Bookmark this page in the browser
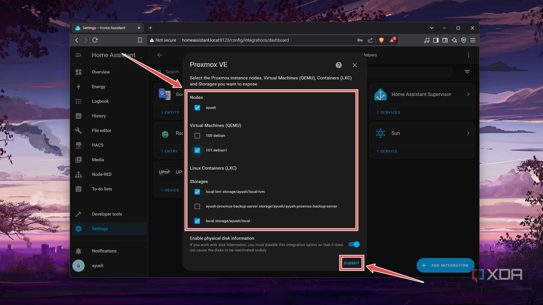543x305 pixels. point(140,40)
